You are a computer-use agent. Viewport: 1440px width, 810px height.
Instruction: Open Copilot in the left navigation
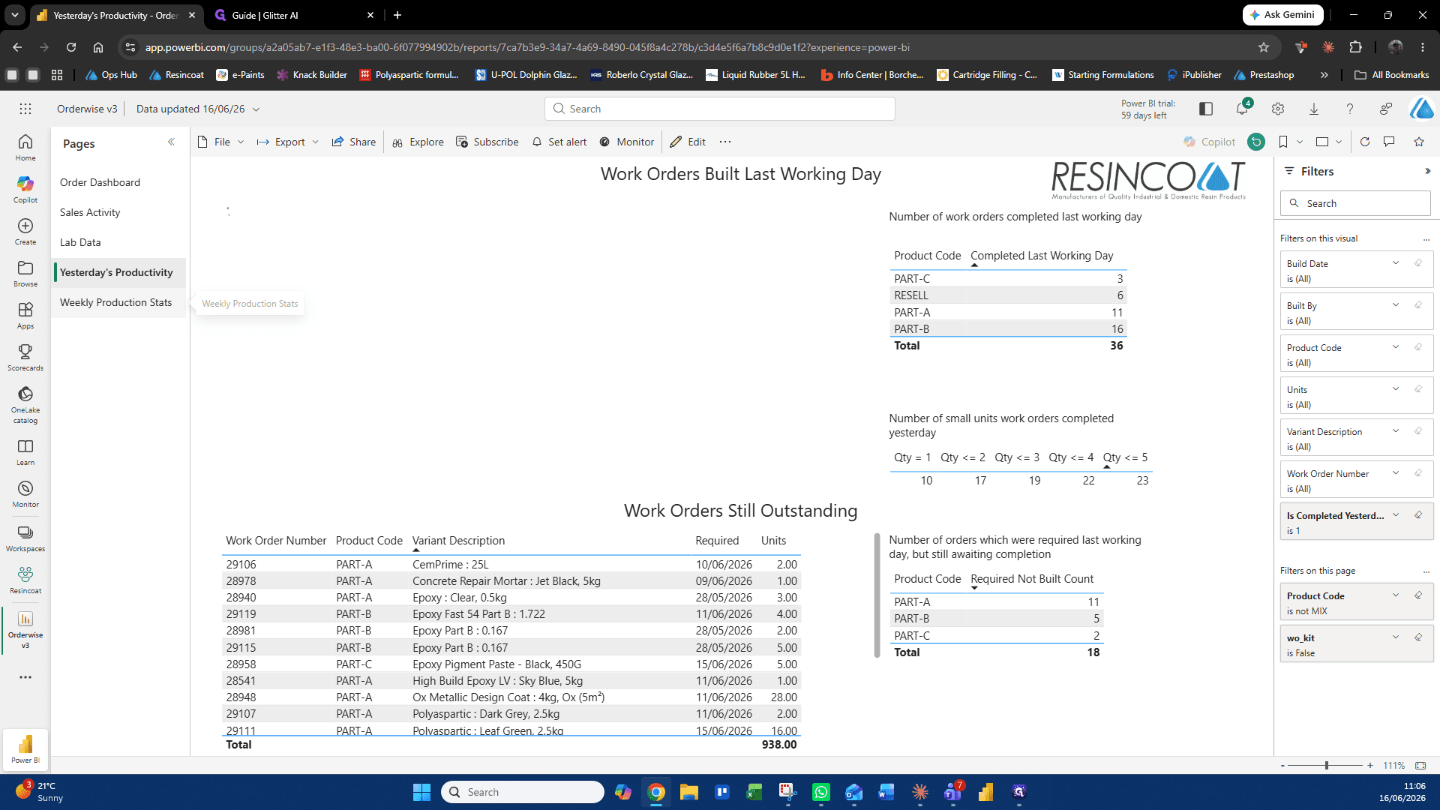(25, 189)
